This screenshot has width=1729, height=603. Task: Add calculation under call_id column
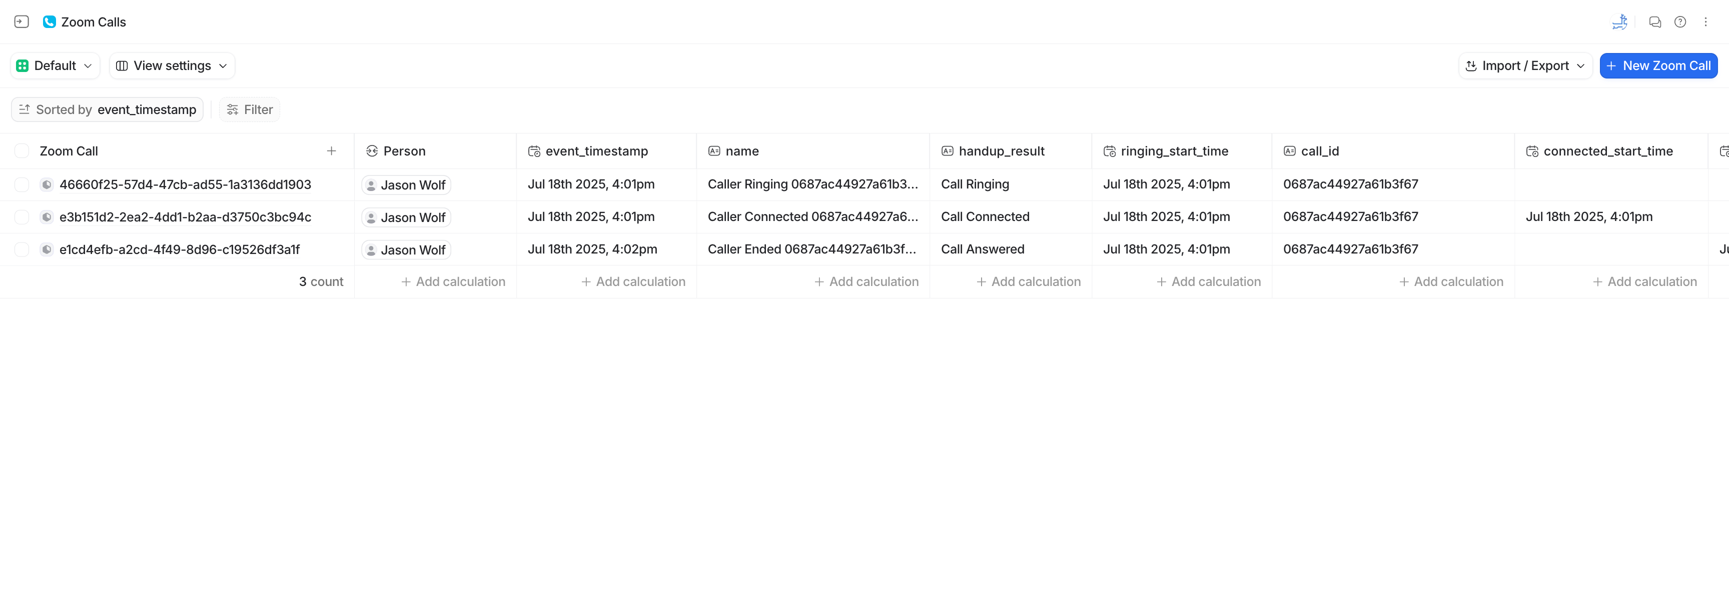click(1451, 281)
